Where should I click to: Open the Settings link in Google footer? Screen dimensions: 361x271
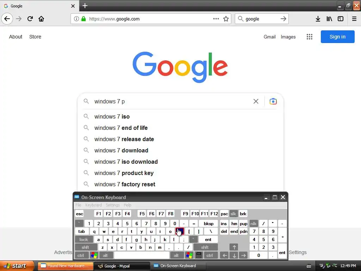pyautogui.click(x=298, y=252)
